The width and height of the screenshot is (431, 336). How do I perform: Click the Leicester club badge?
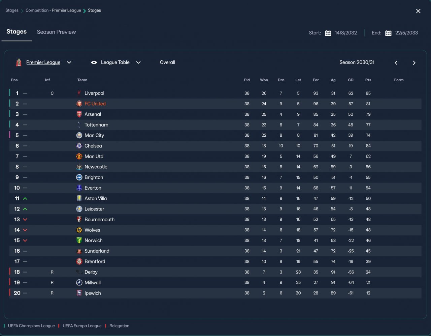[79, 209]
